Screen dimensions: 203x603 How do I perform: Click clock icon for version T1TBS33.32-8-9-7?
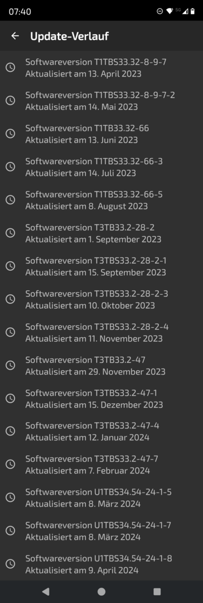[x=11, y=68]
